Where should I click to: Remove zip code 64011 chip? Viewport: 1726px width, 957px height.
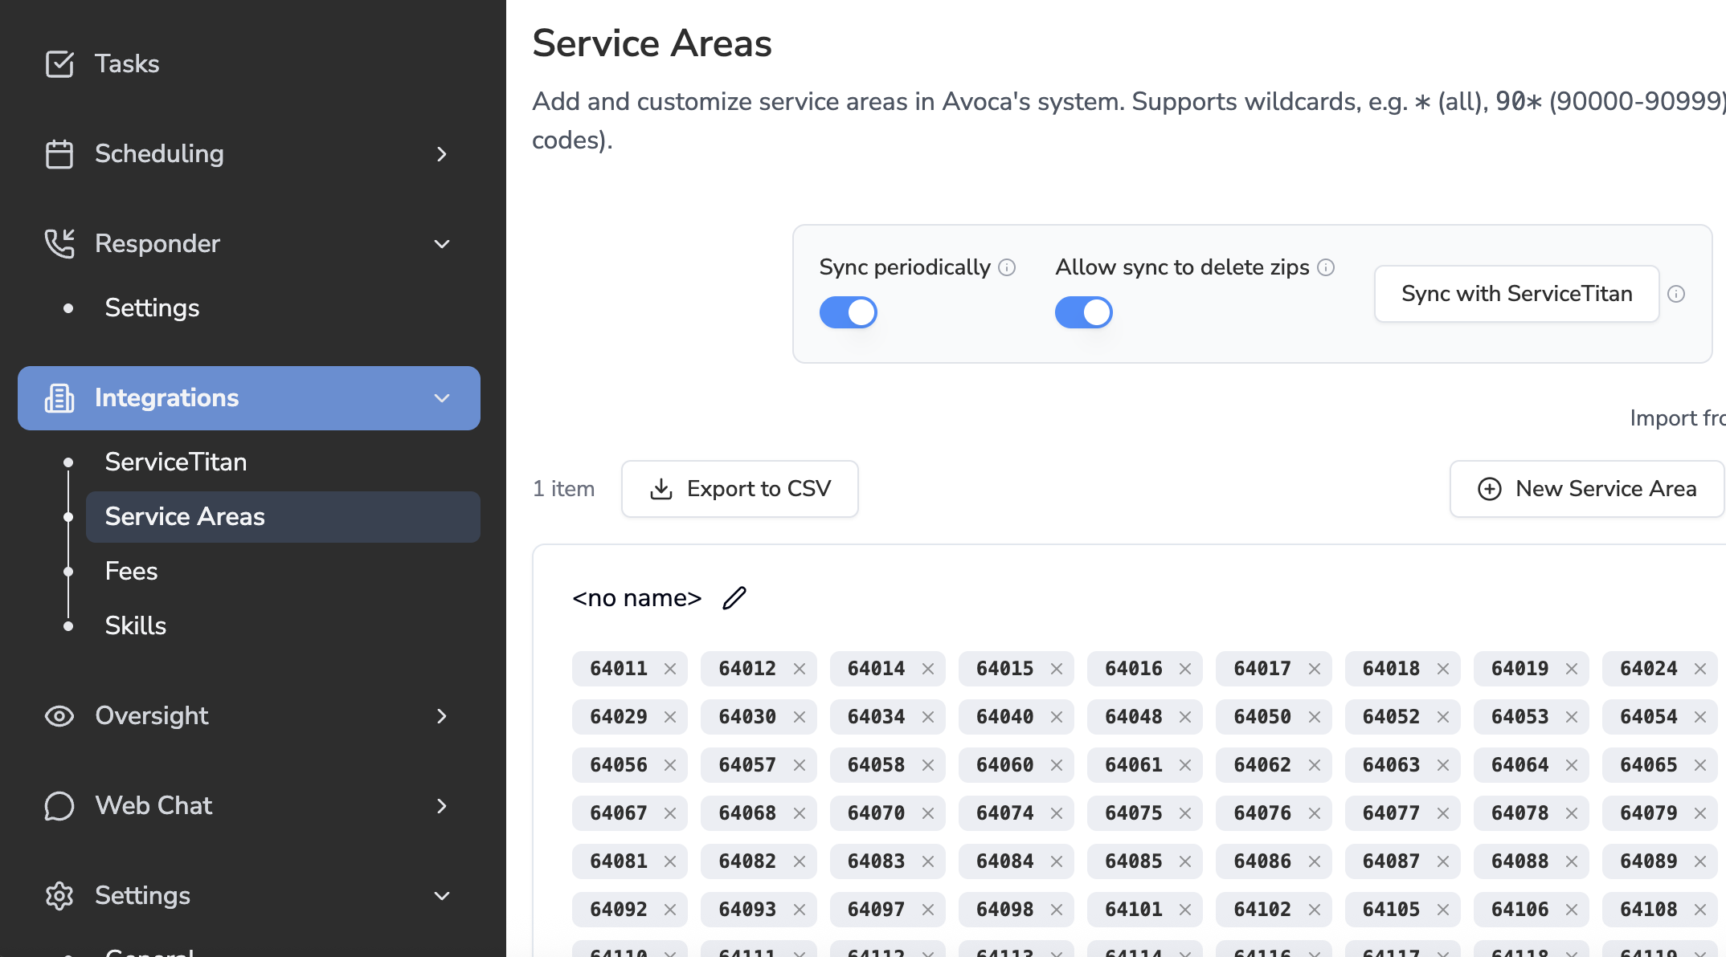[670, 669]
